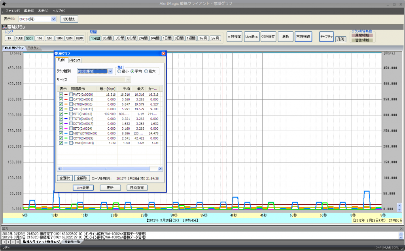Set range to 100K
The width and height of the screenshot is (405, 251).
[x=19, y=38]
